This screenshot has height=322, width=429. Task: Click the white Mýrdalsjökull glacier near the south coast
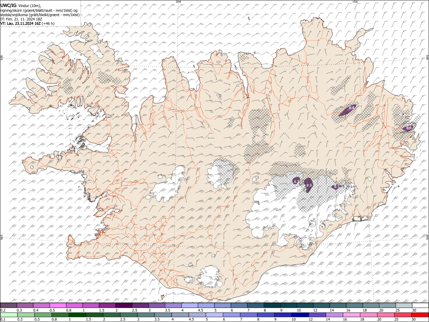tap(210, 277)
